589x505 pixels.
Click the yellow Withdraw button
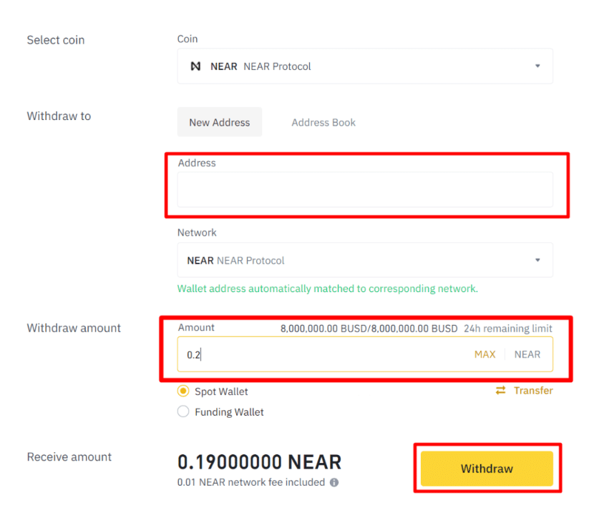click(487, 469)
